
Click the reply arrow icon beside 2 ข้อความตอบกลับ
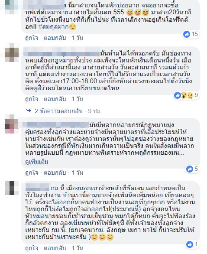click(x=29, y=111)
